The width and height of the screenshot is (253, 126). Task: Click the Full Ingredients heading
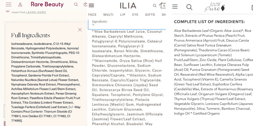click(x=30, y=35)
